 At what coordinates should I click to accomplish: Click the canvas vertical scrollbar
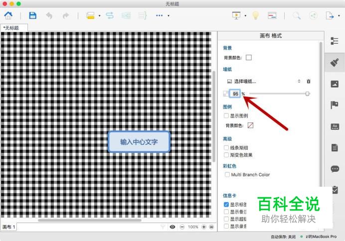pos(214,117)
